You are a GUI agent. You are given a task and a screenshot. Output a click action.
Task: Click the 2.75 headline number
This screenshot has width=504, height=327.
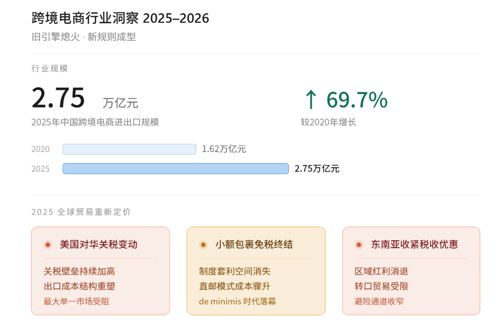pos(58,98)
